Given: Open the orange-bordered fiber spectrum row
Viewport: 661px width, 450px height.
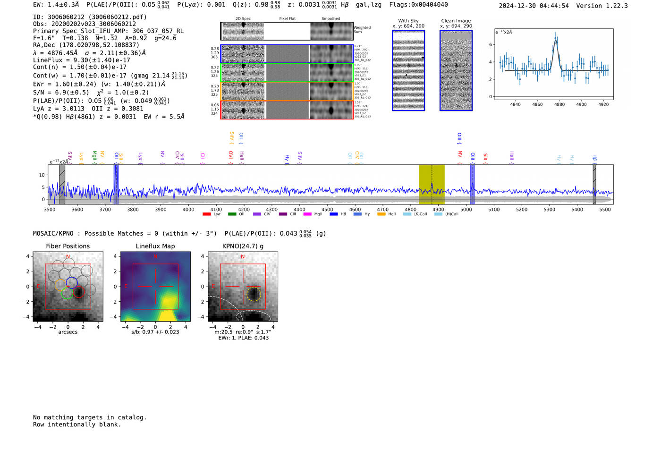Looking at the screenshot, I should (287, 91).
